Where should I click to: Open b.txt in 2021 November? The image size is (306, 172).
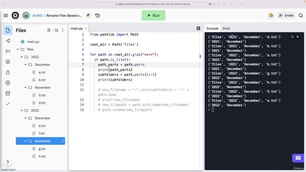pos(42,95)
